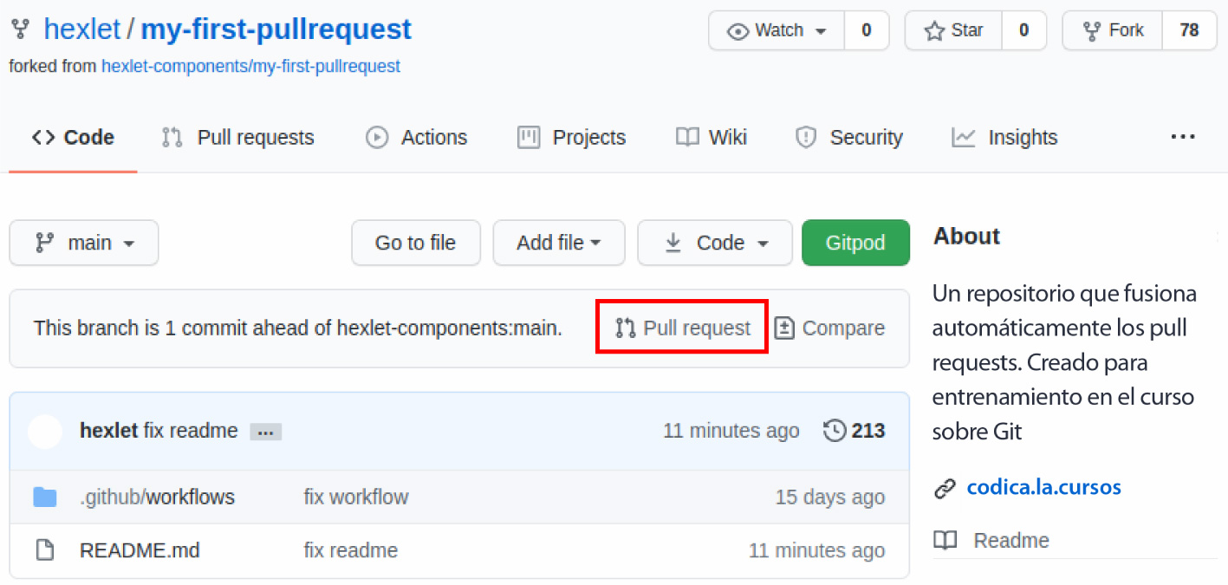Follow the codica.la.cursos link

[1043, 487]
